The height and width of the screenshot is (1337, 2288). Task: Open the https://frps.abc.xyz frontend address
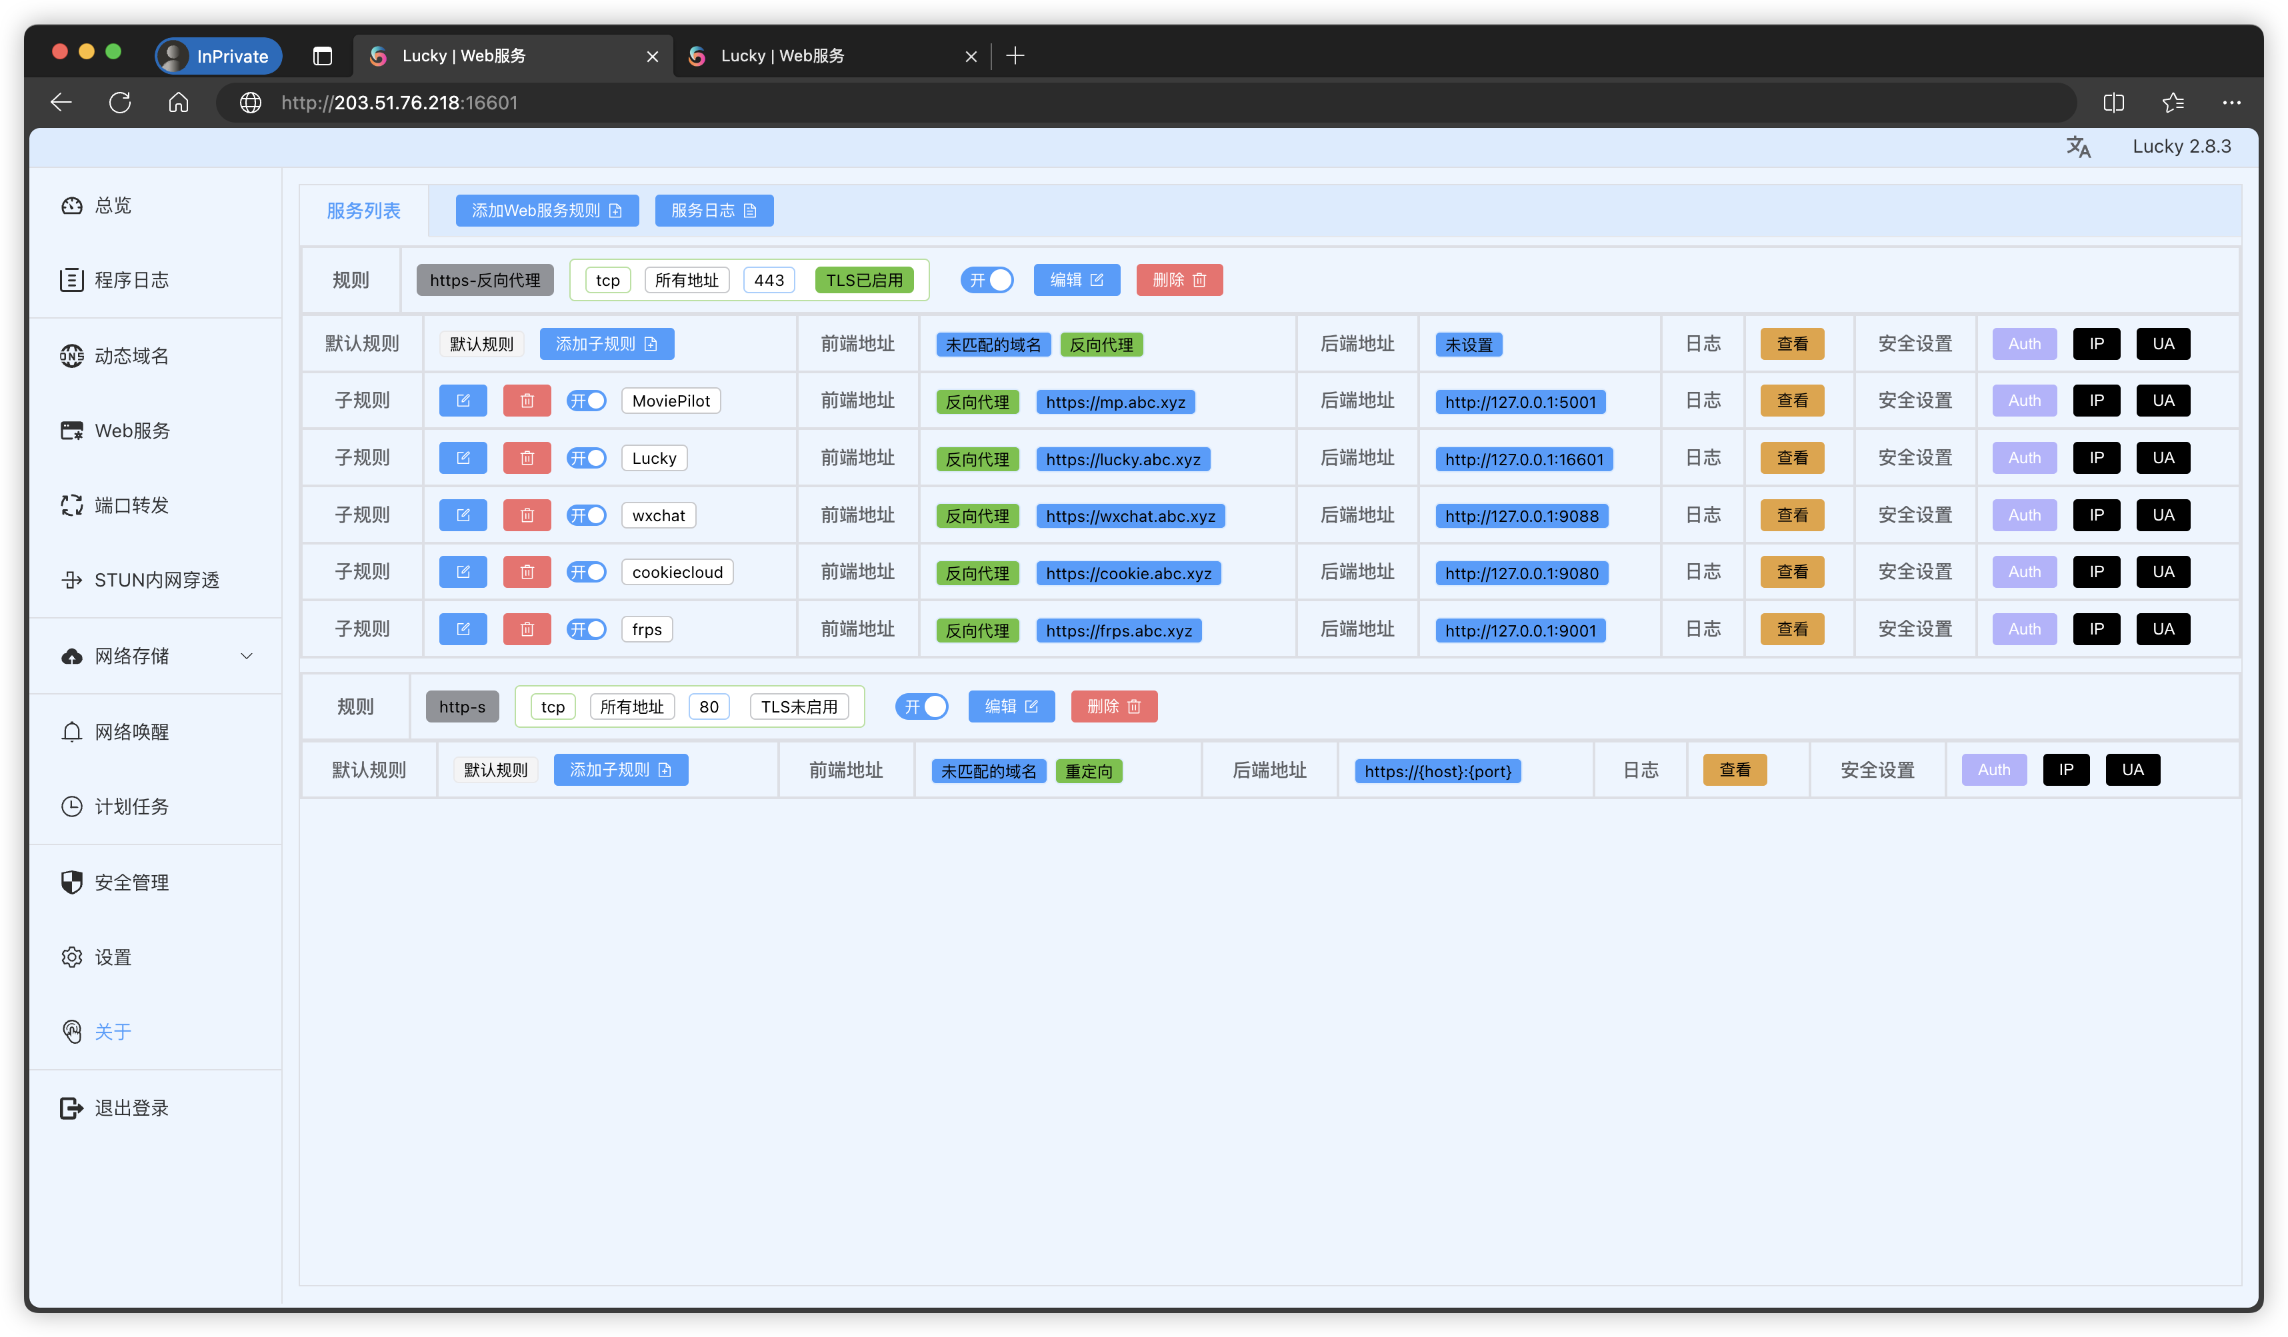[x=1119, y=631]
